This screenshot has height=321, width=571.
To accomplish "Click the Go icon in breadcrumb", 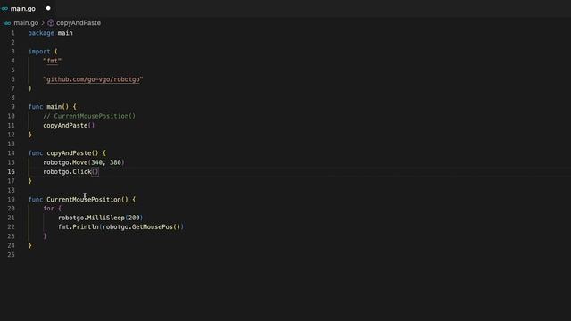I will click(7, 23).
